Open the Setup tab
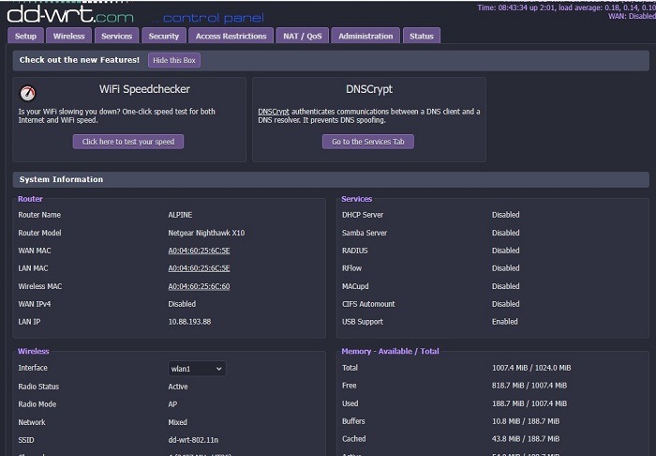Image resolution: width=656 pixels, height=456 pixels. click(x=25, y=36)
